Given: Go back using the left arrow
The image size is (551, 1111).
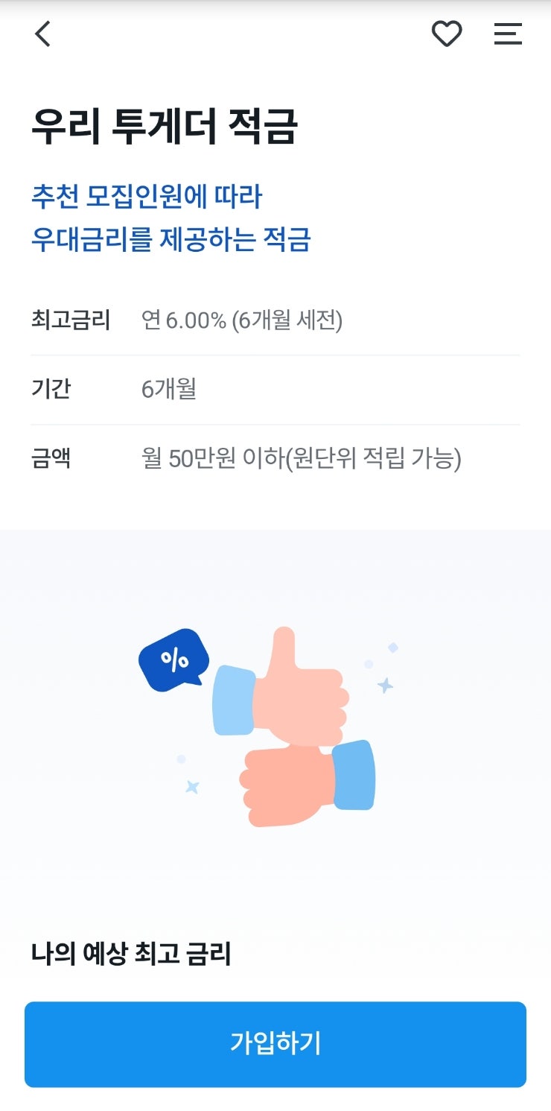Looking at the screenshot, I should click(x=43, y=34).
